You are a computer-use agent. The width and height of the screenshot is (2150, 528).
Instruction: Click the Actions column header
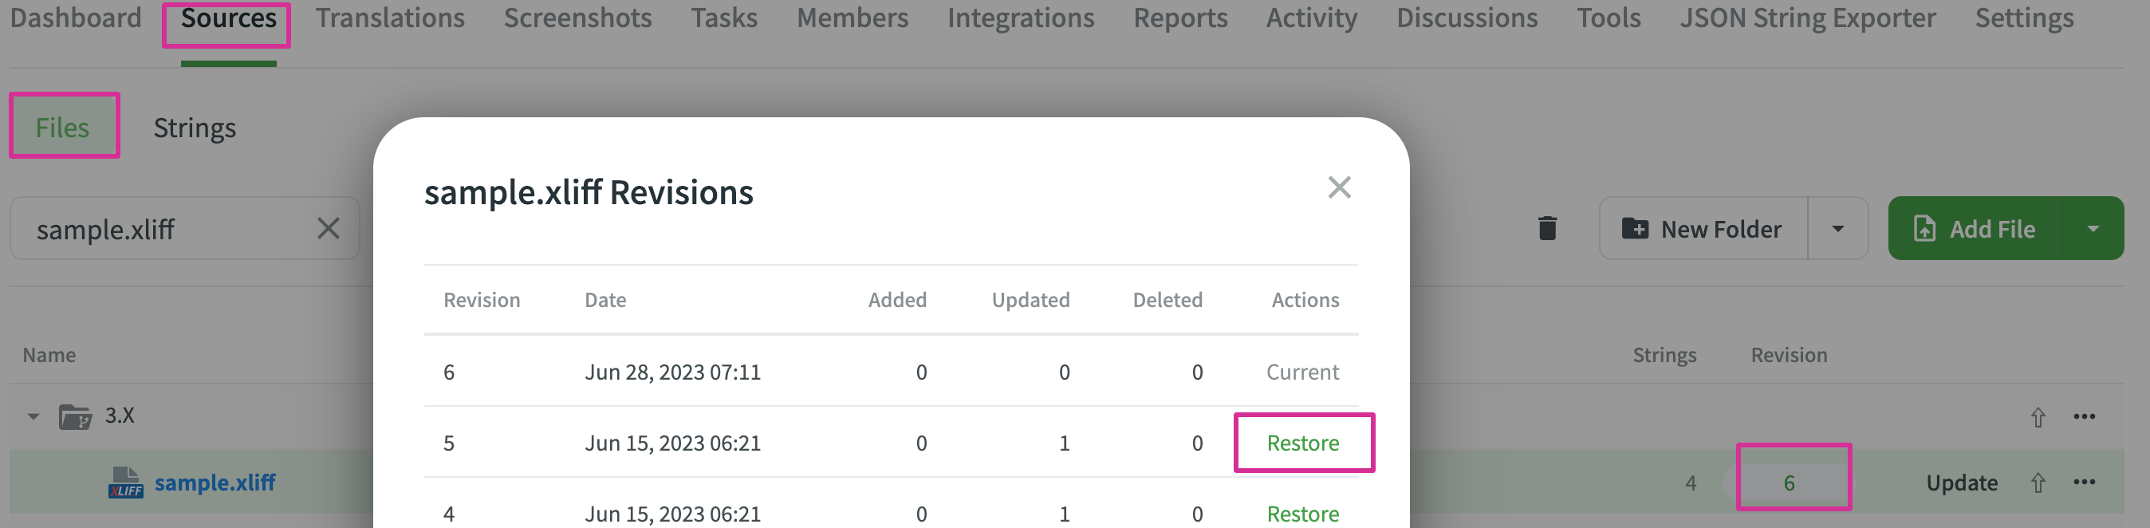[1305, 299]
